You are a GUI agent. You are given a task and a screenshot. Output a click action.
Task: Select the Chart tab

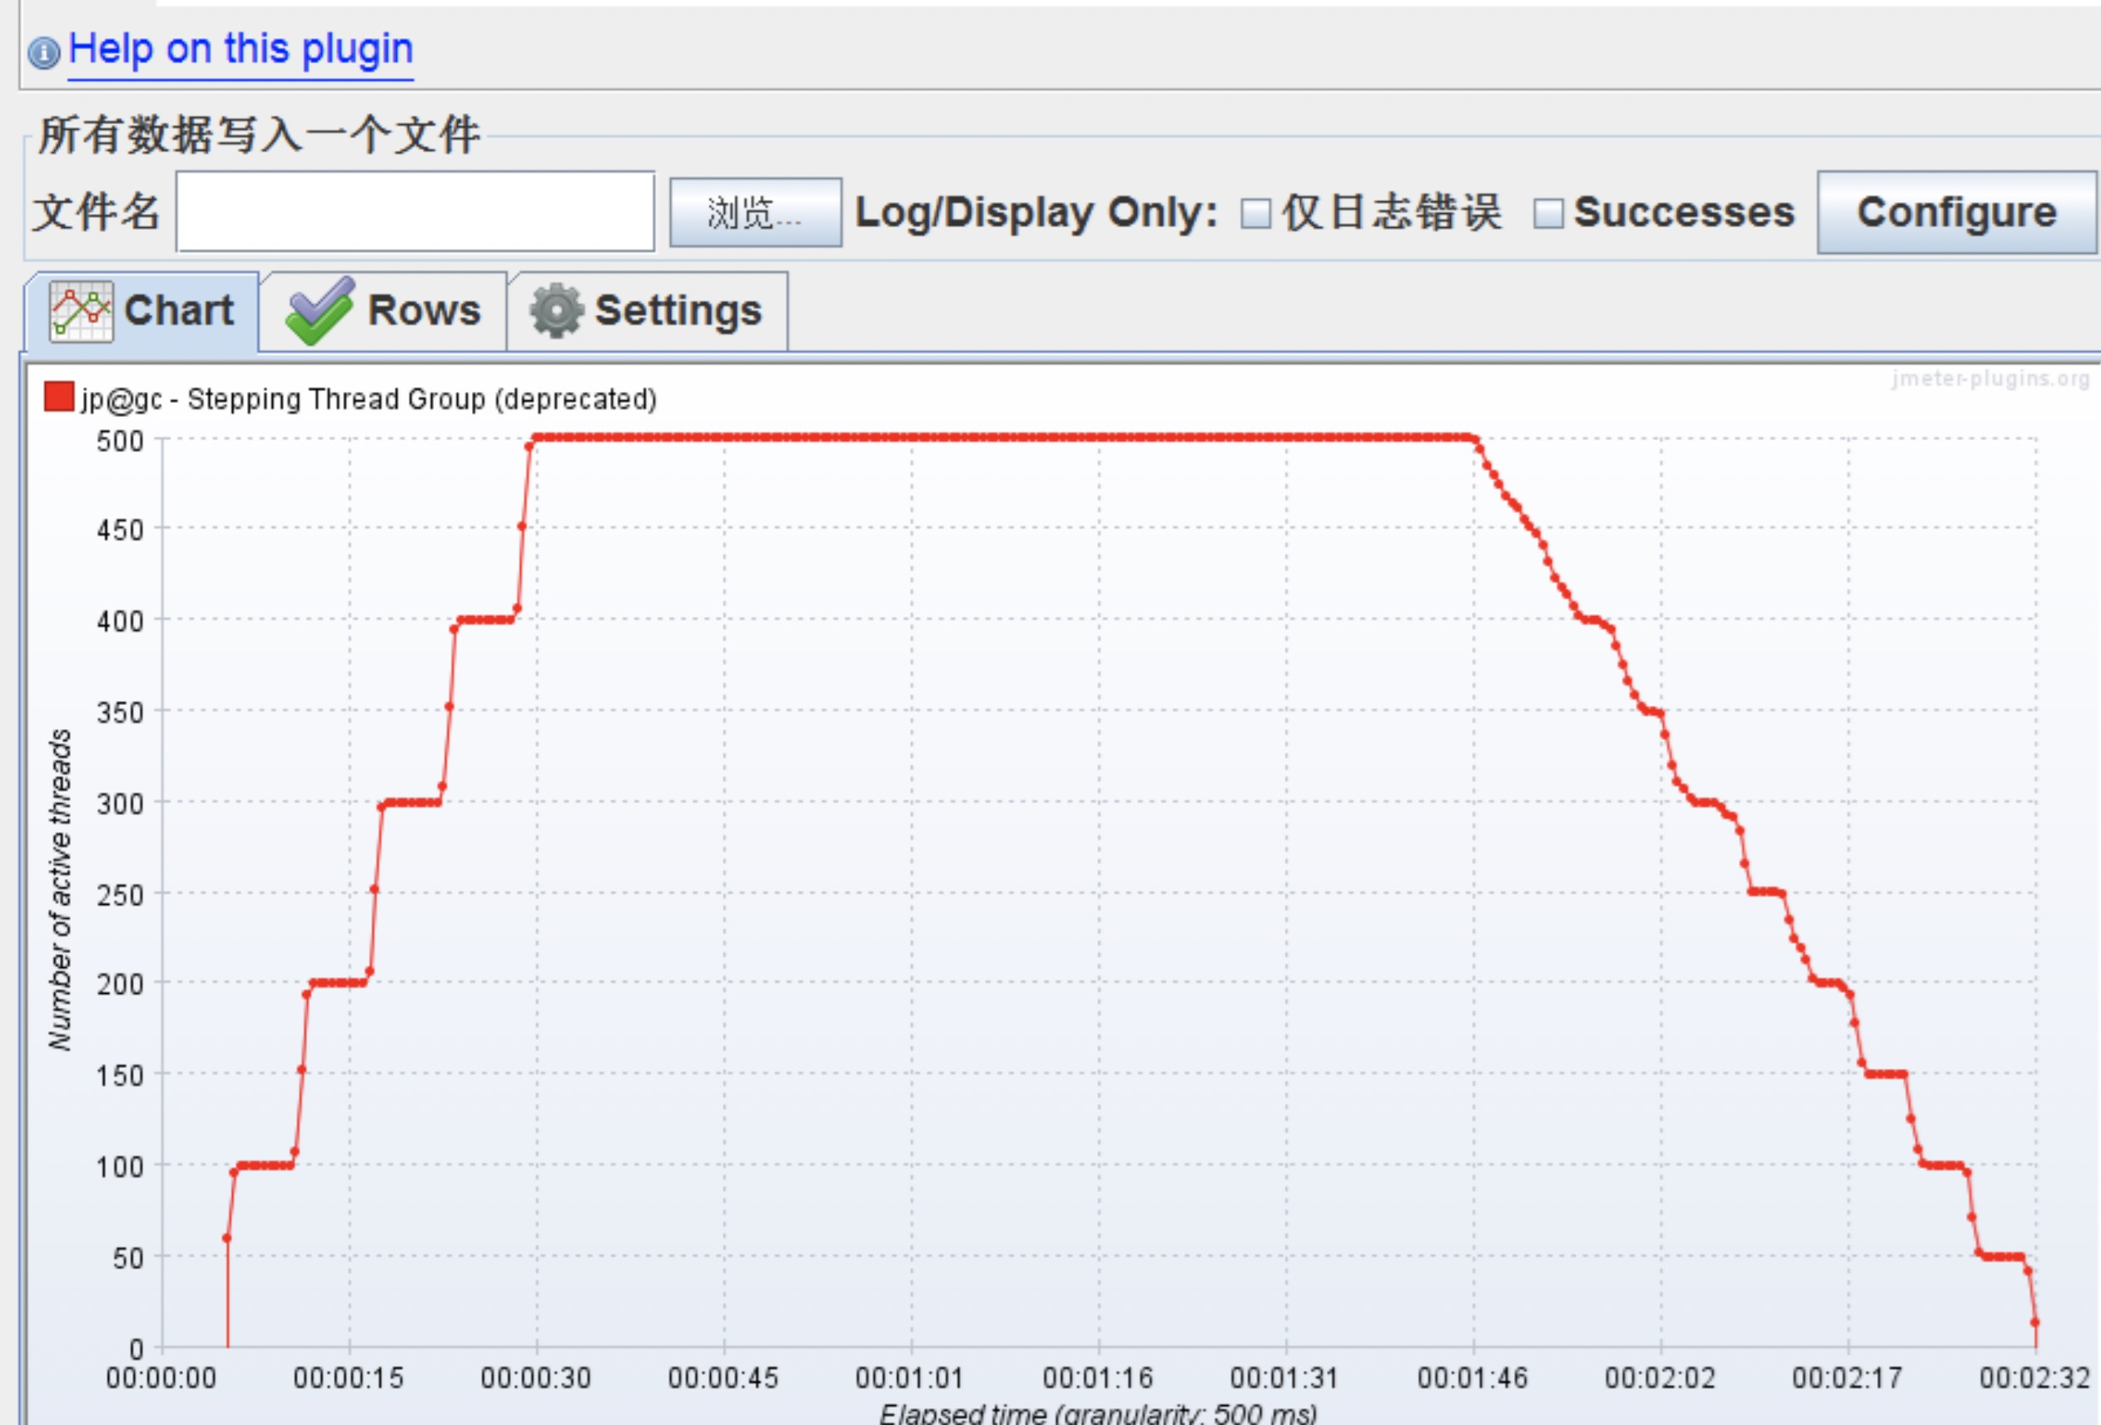pos(178,311)
